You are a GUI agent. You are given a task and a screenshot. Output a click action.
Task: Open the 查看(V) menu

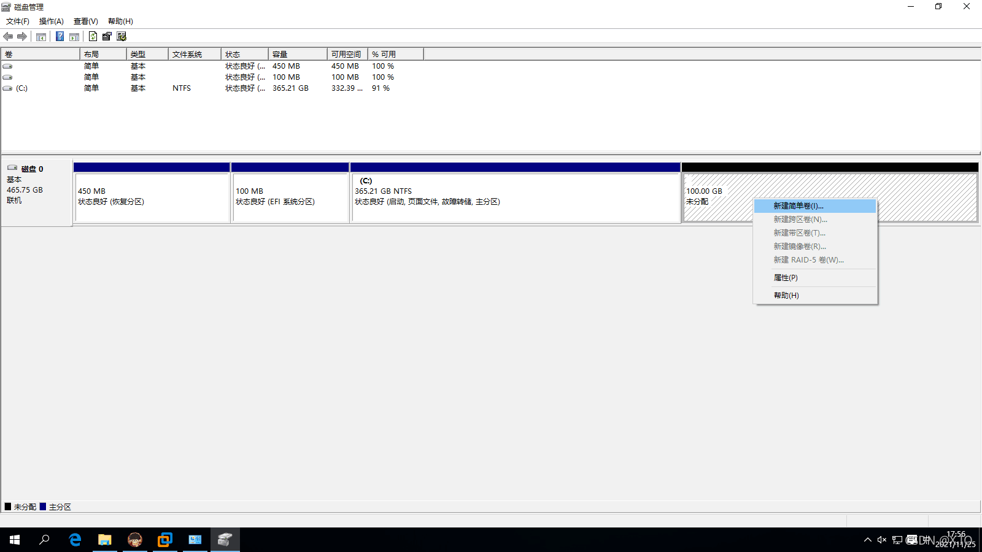[x=86, y=21]
